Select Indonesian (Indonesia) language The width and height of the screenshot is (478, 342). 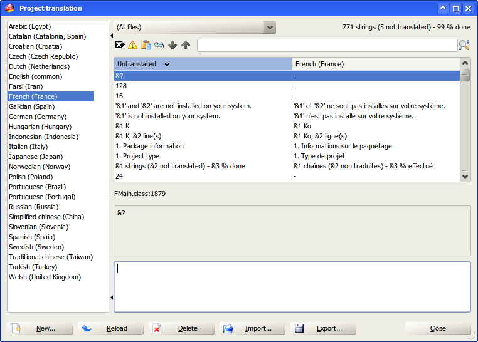(43, 137)
